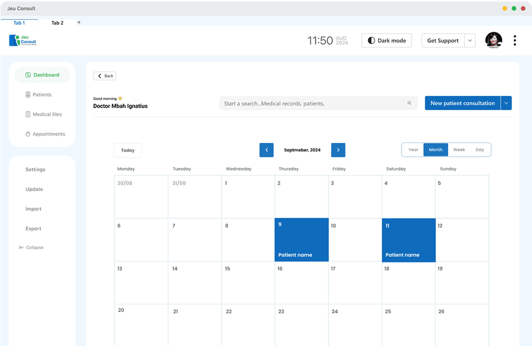Add a new tab with plus icon
532x346 pixels.
(x=79, y=22)
